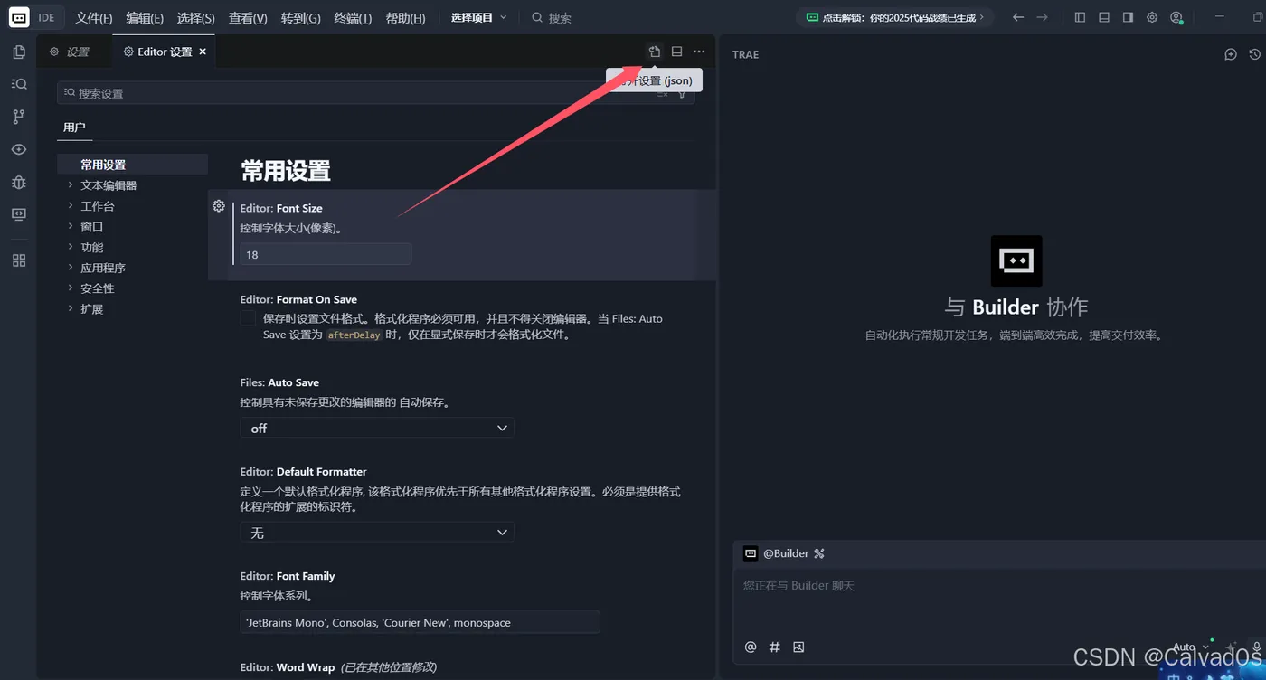Open the user account avatar icon
This screenshot has width=1266, height=680.
pyautogui.click(x=1176, y=17)
